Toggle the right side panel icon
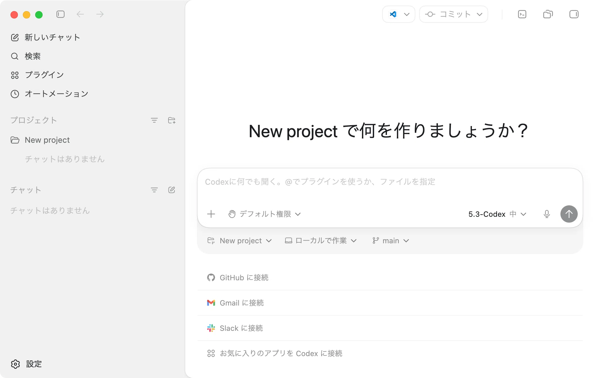The image size is (595, 378). (574, 14)
